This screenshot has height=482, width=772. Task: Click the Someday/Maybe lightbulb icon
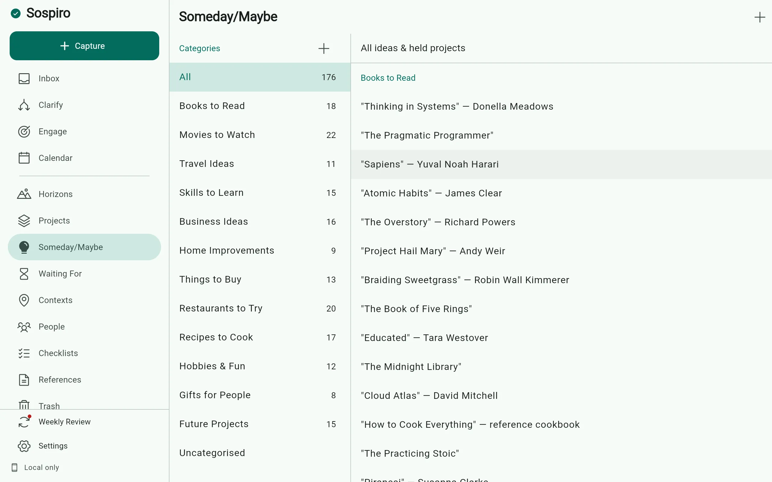pyautogui.click(x=24, y=247)
